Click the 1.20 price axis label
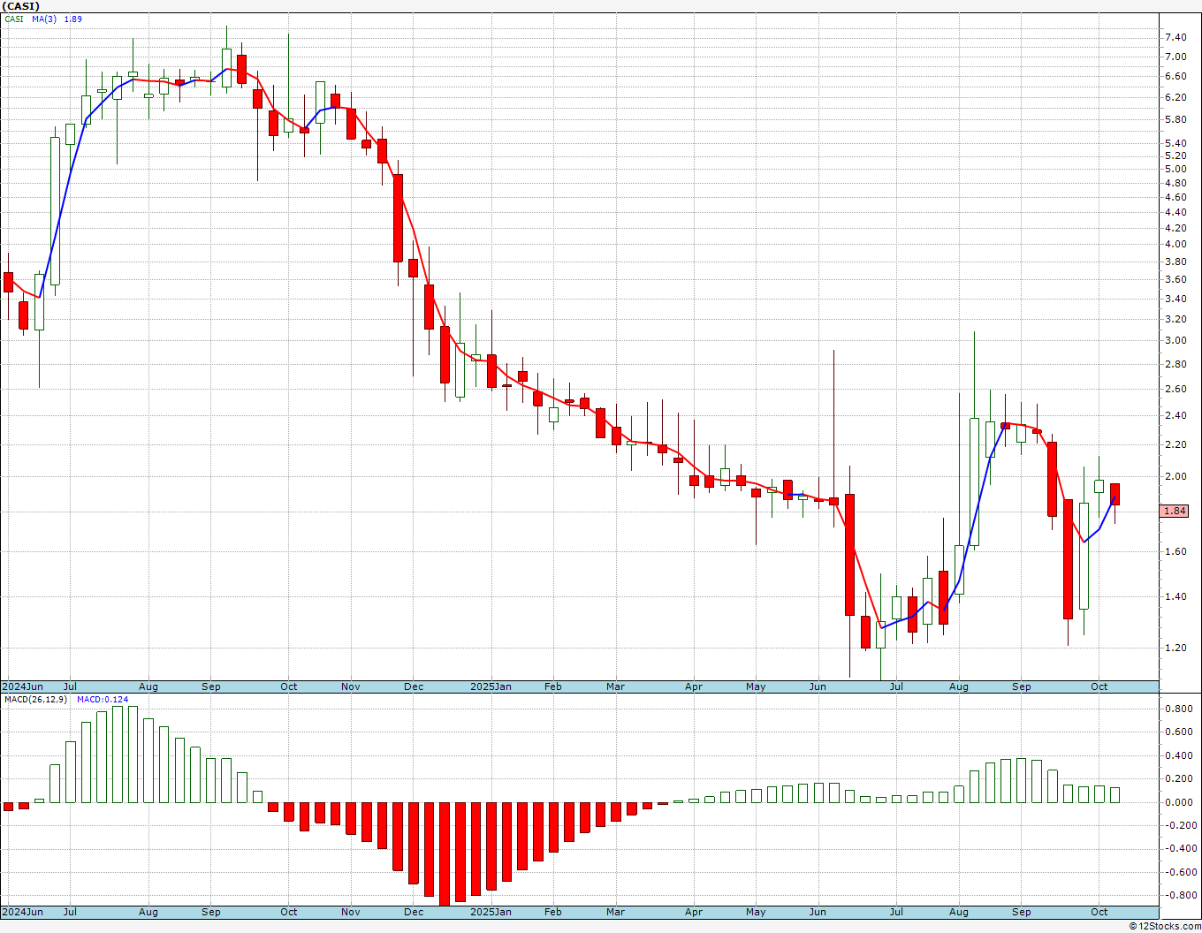This screenshot has width=1202, height=933. pyautogui.click(x=1175, y=648)
